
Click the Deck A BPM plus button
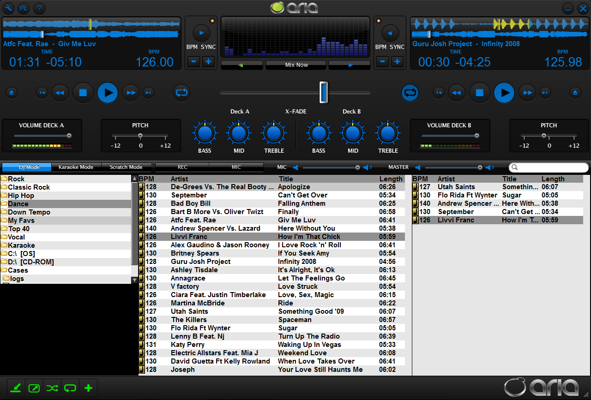coord(209,61)
